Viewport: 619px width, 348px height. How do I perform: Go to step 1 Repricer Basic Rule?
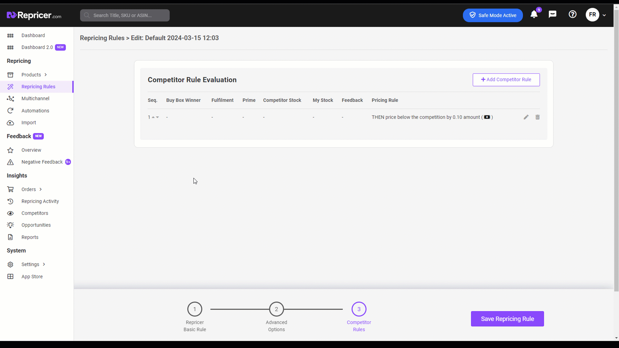click(x=195, y=309)
